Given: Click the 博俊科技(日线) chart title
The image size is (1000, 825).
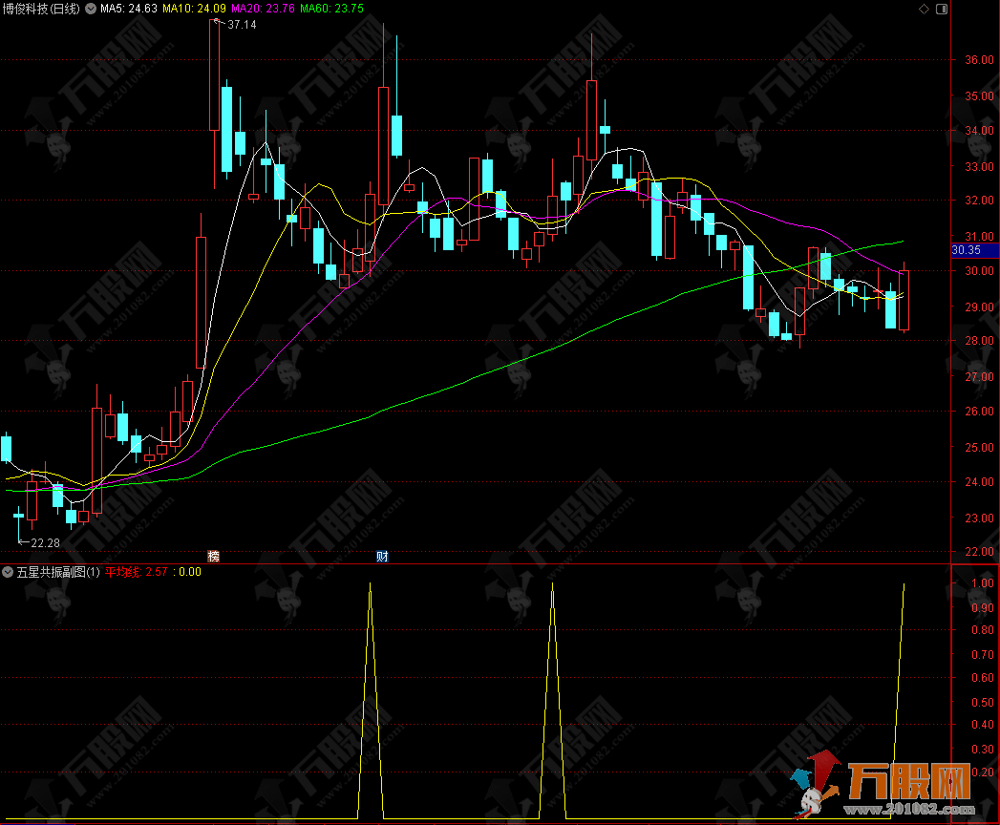Looking at the screenshot, I should click(x=42, y=10).
